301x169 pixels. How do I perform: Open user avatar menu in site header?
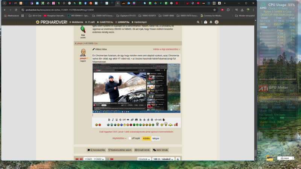pos(217,22)
